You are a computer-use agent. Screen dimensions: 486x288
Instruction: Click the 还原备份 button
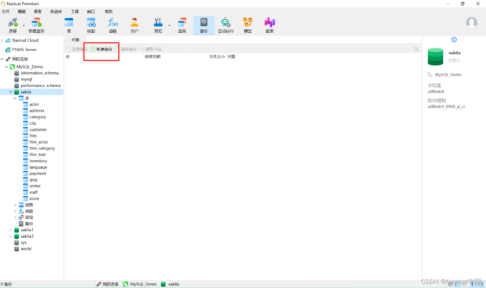[x=77, y=49]
